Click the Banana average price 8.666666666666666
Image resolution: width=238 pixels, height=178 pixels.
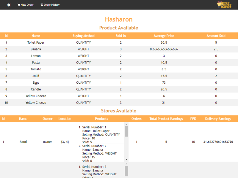[x=164, y=49]
